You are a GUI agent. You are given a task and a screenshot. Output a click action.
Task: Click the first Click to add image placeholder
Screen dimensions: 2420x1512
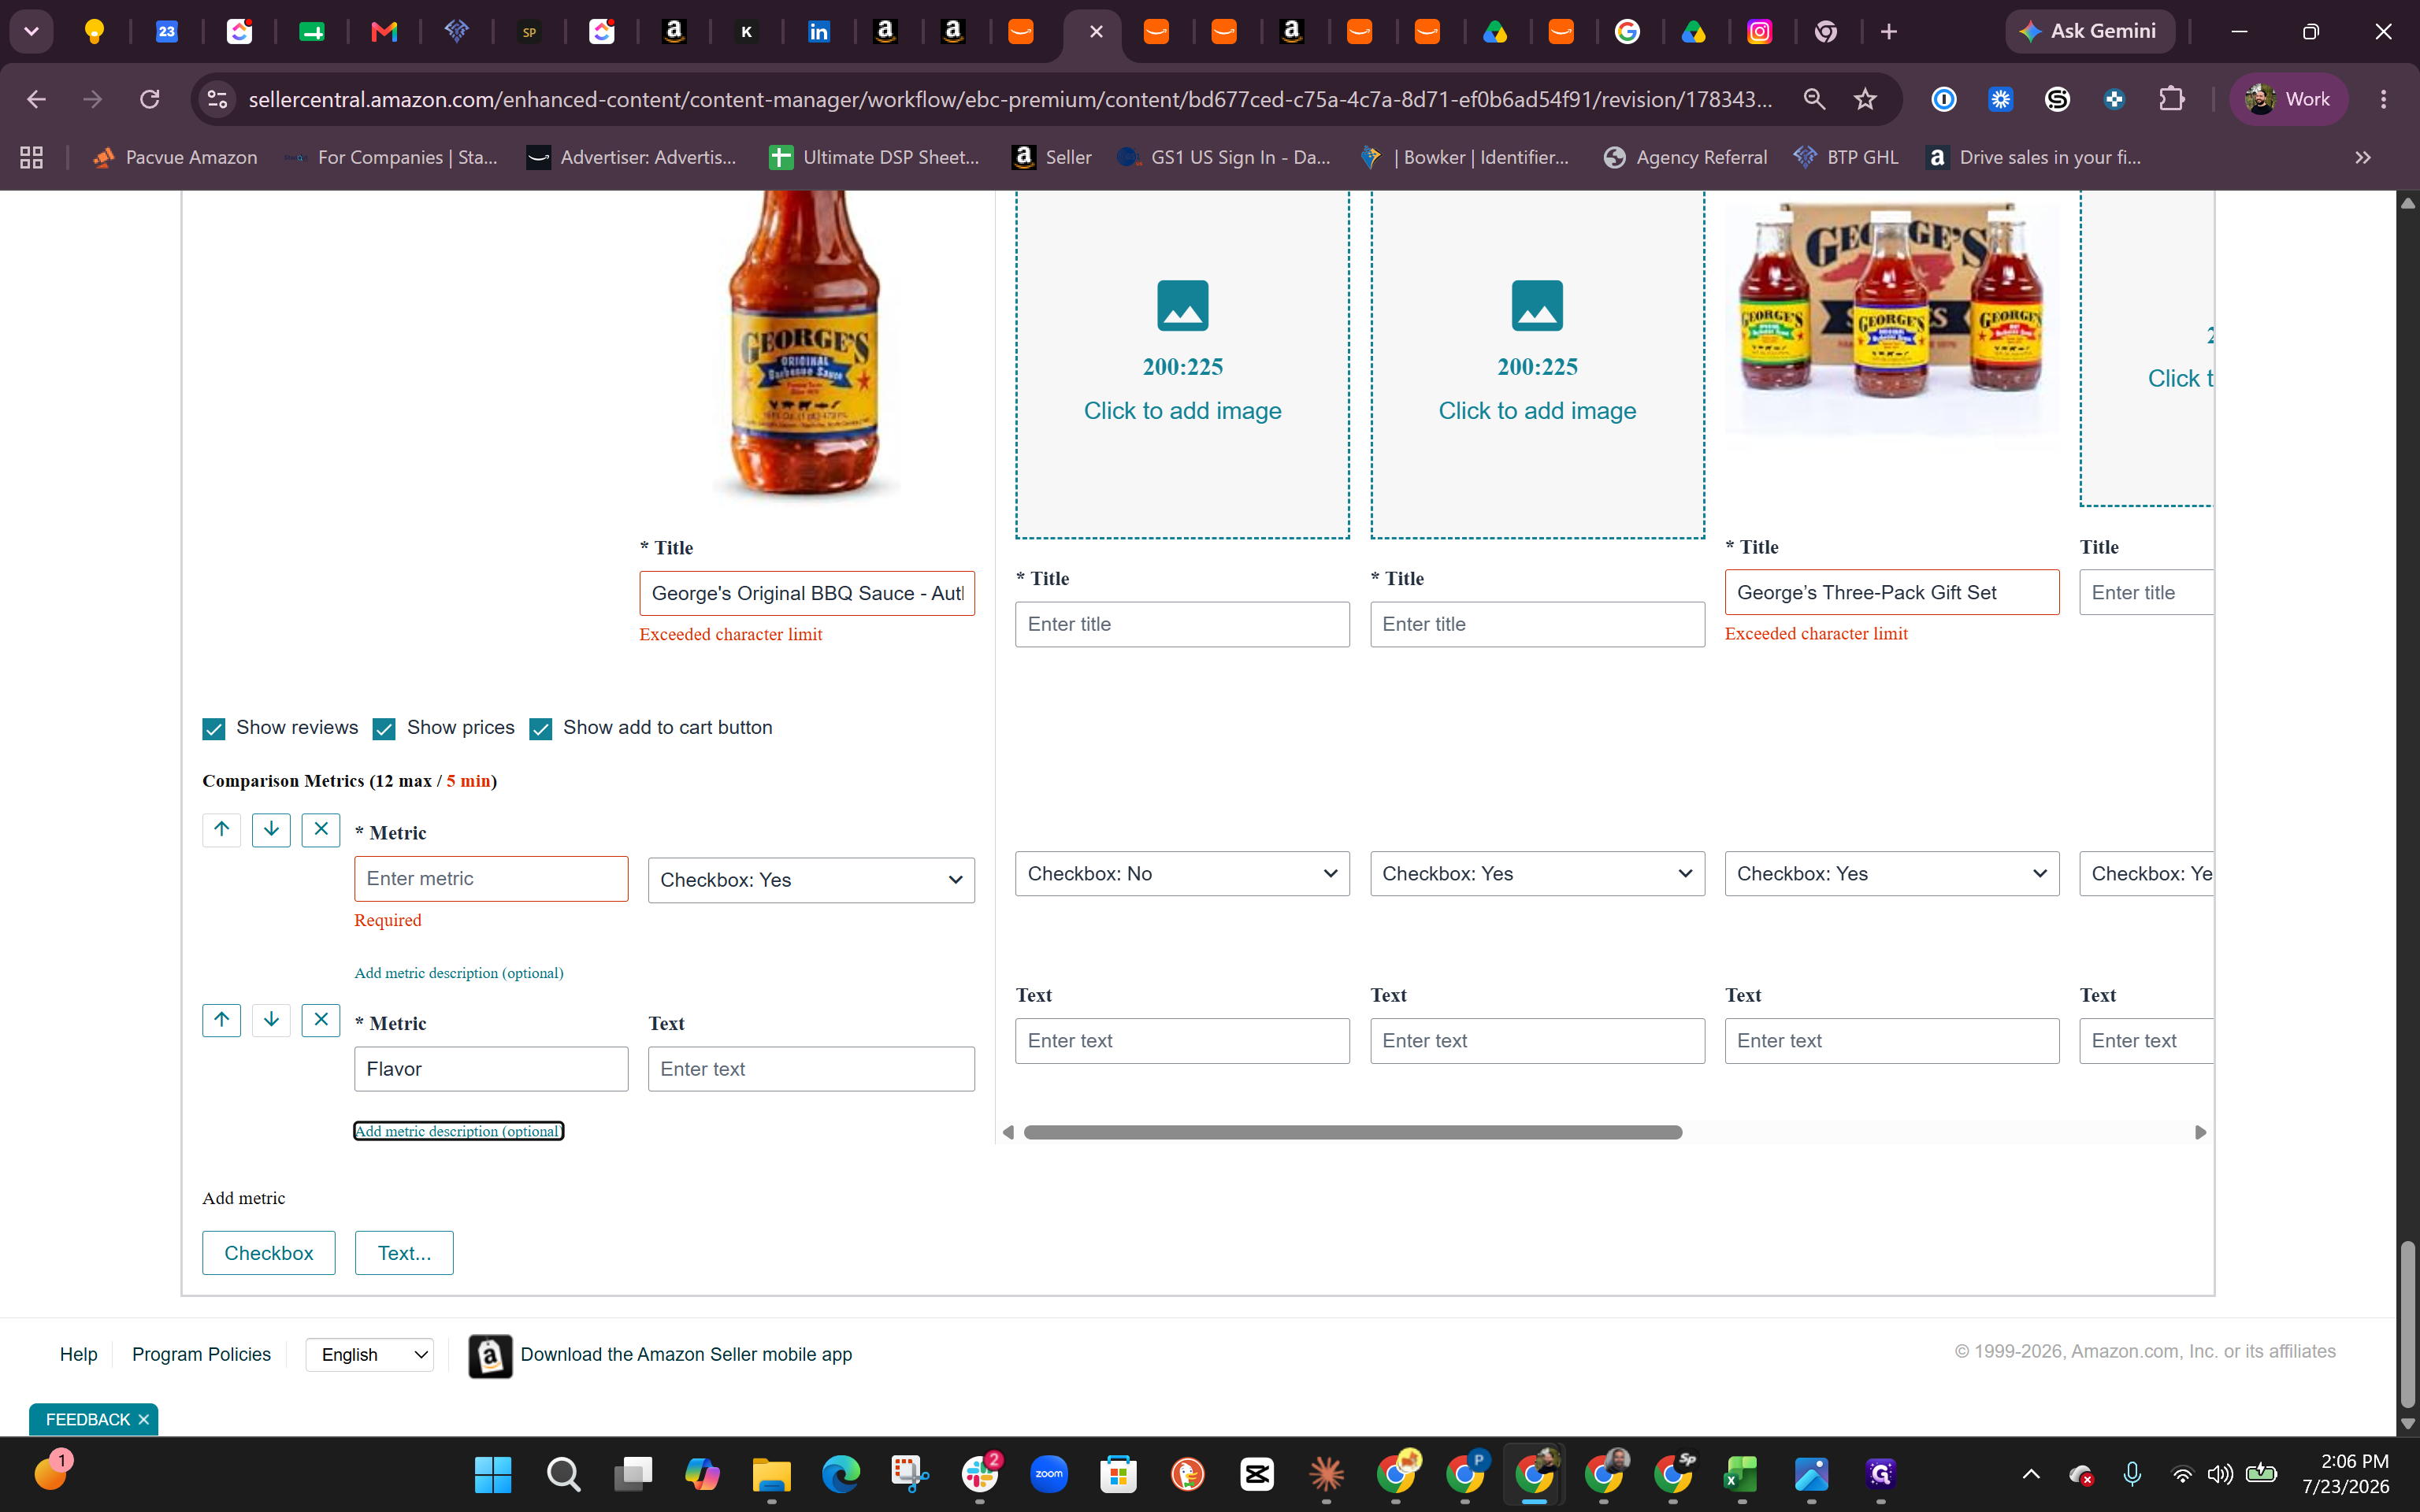pyautogui.click(x=1182, y=364)
